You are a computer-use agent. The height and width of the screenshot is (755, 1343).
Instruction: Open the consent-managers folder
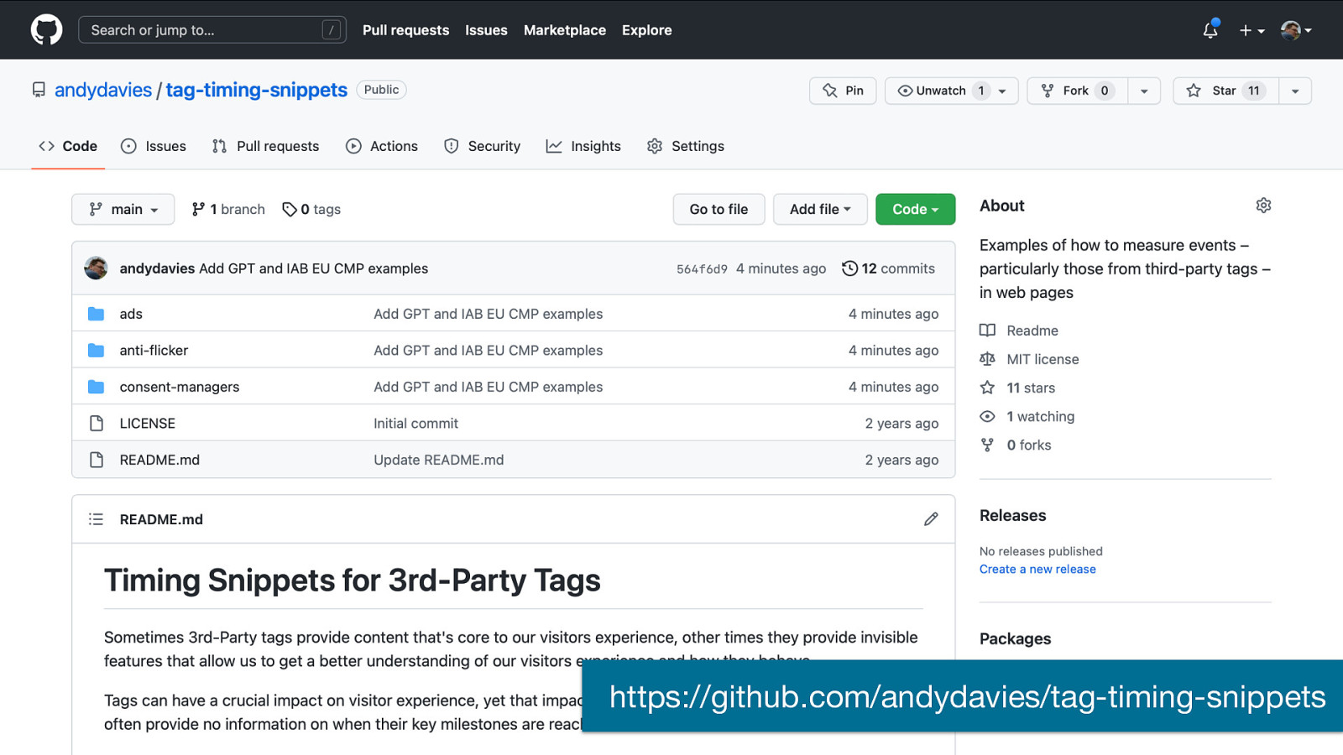pos(180,387)
